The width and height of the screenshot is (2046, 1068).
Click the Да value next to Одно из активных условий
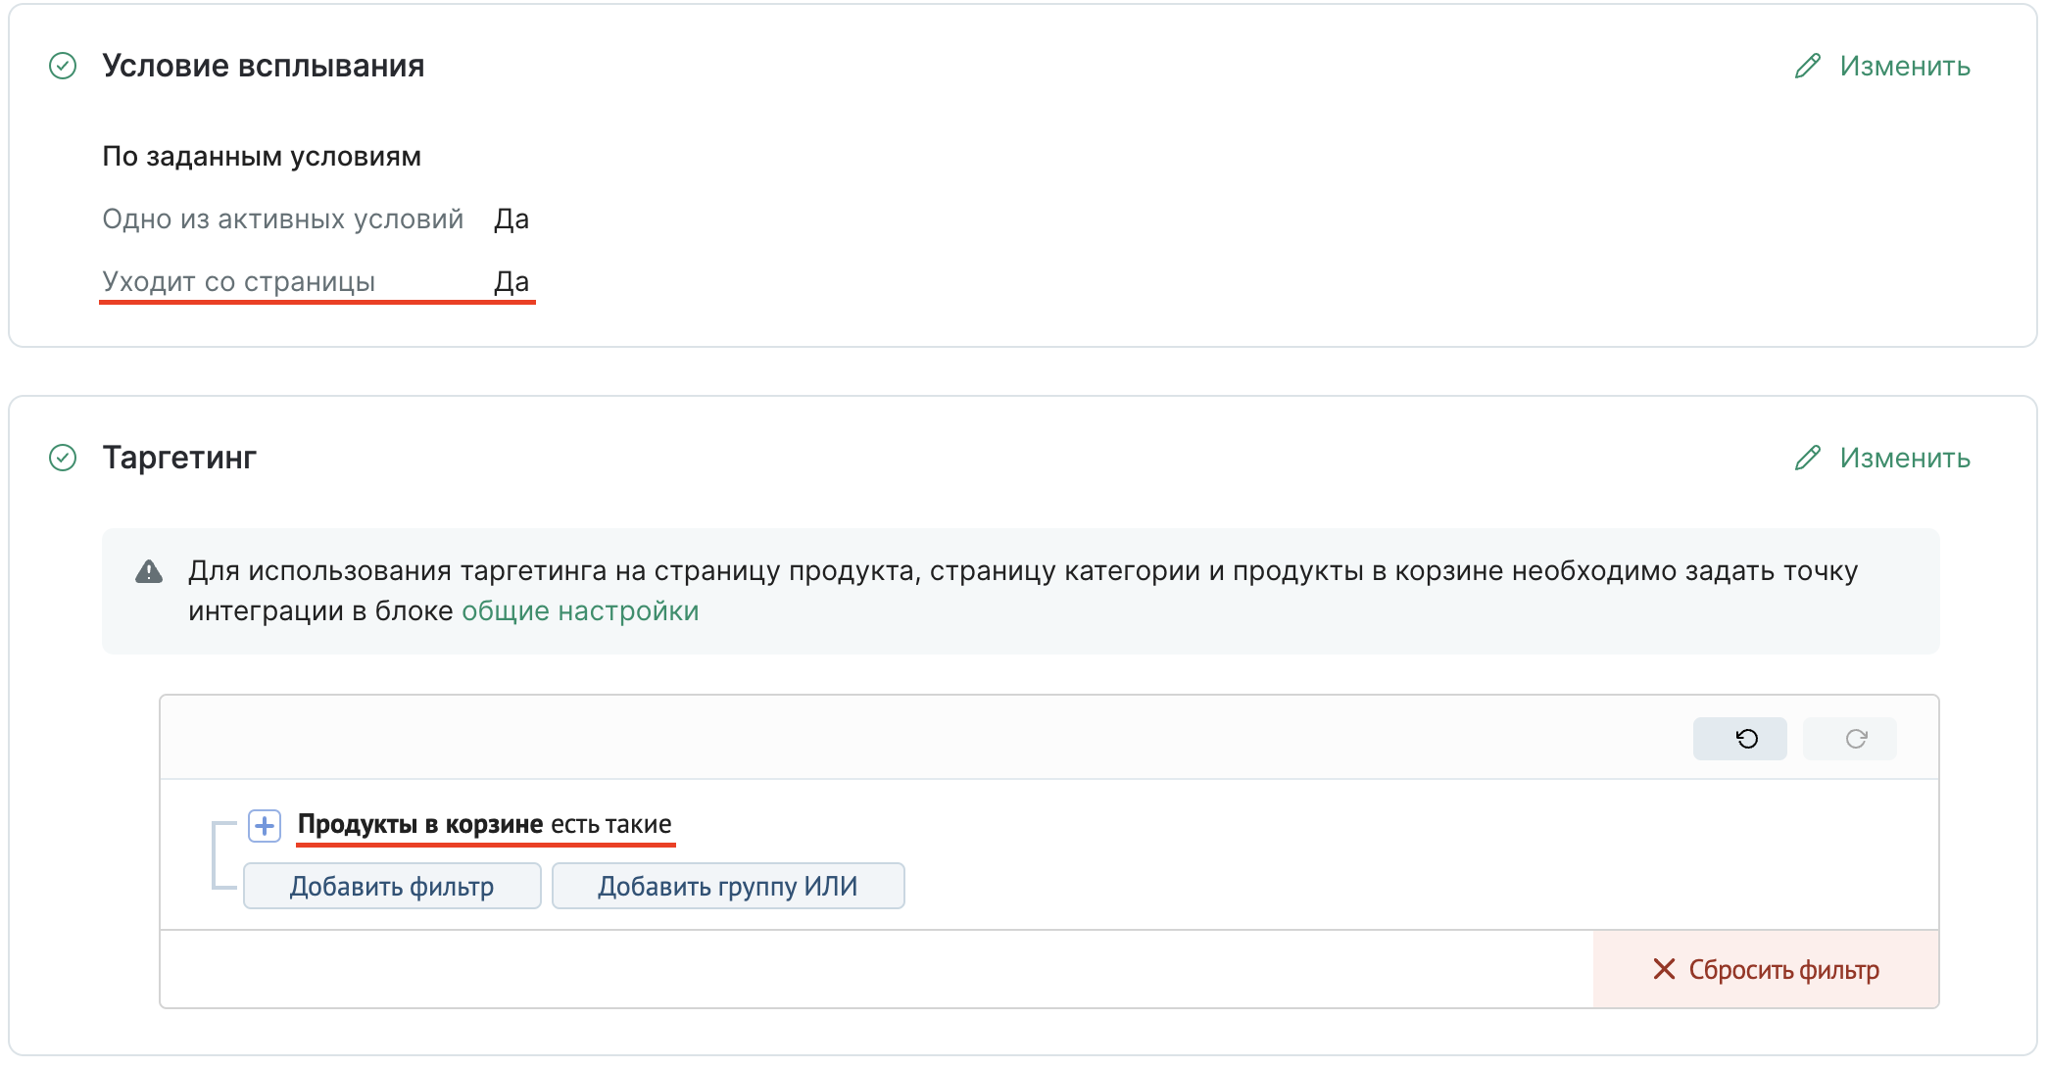(x=511, y=219)
